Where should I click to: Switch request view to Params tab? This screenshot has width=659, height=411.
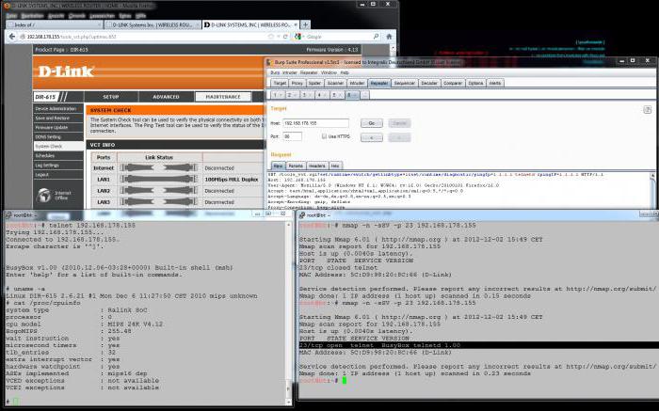[x=296, y=166]
